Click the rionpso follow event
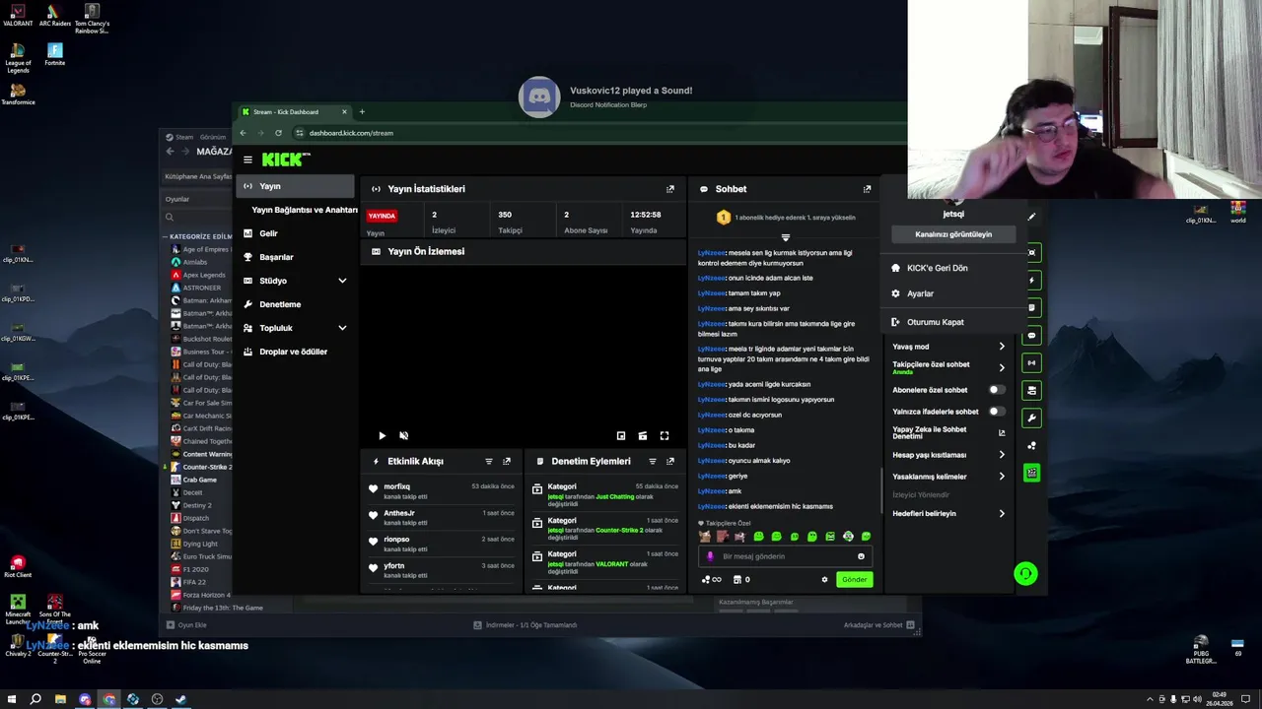Screen dimensions: 1262x709 click(x=441, y=544)
